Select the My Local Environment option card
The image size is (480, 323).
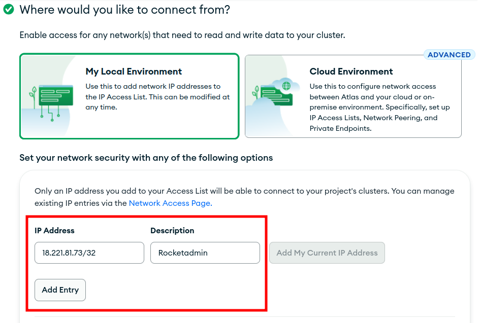[129, 96]
